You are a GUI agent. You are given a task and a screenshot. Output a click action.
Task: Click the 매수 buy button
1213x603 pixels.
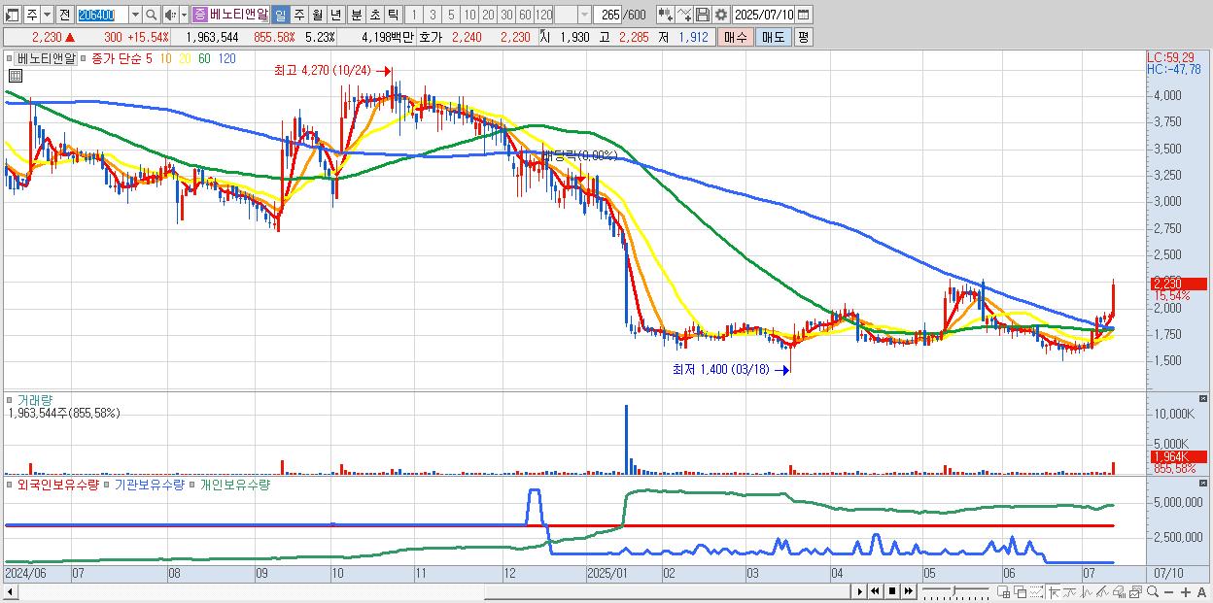click(735, 37)
